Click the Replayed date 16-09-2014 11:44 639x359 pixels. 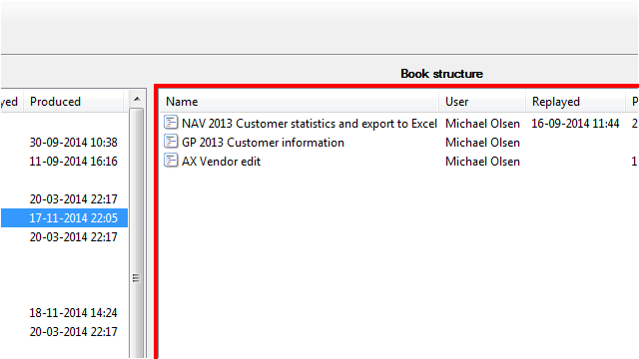click(575, 124)
